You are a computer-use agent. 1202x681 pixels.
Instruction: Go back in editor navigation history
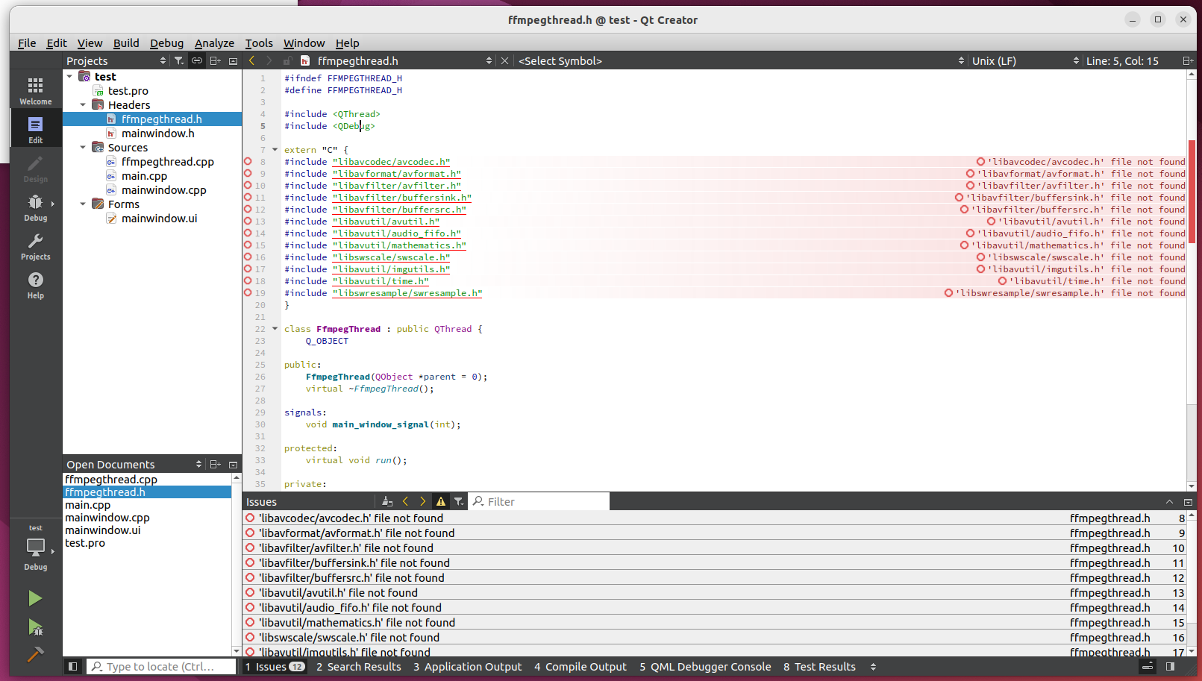(x=252, y=60)
